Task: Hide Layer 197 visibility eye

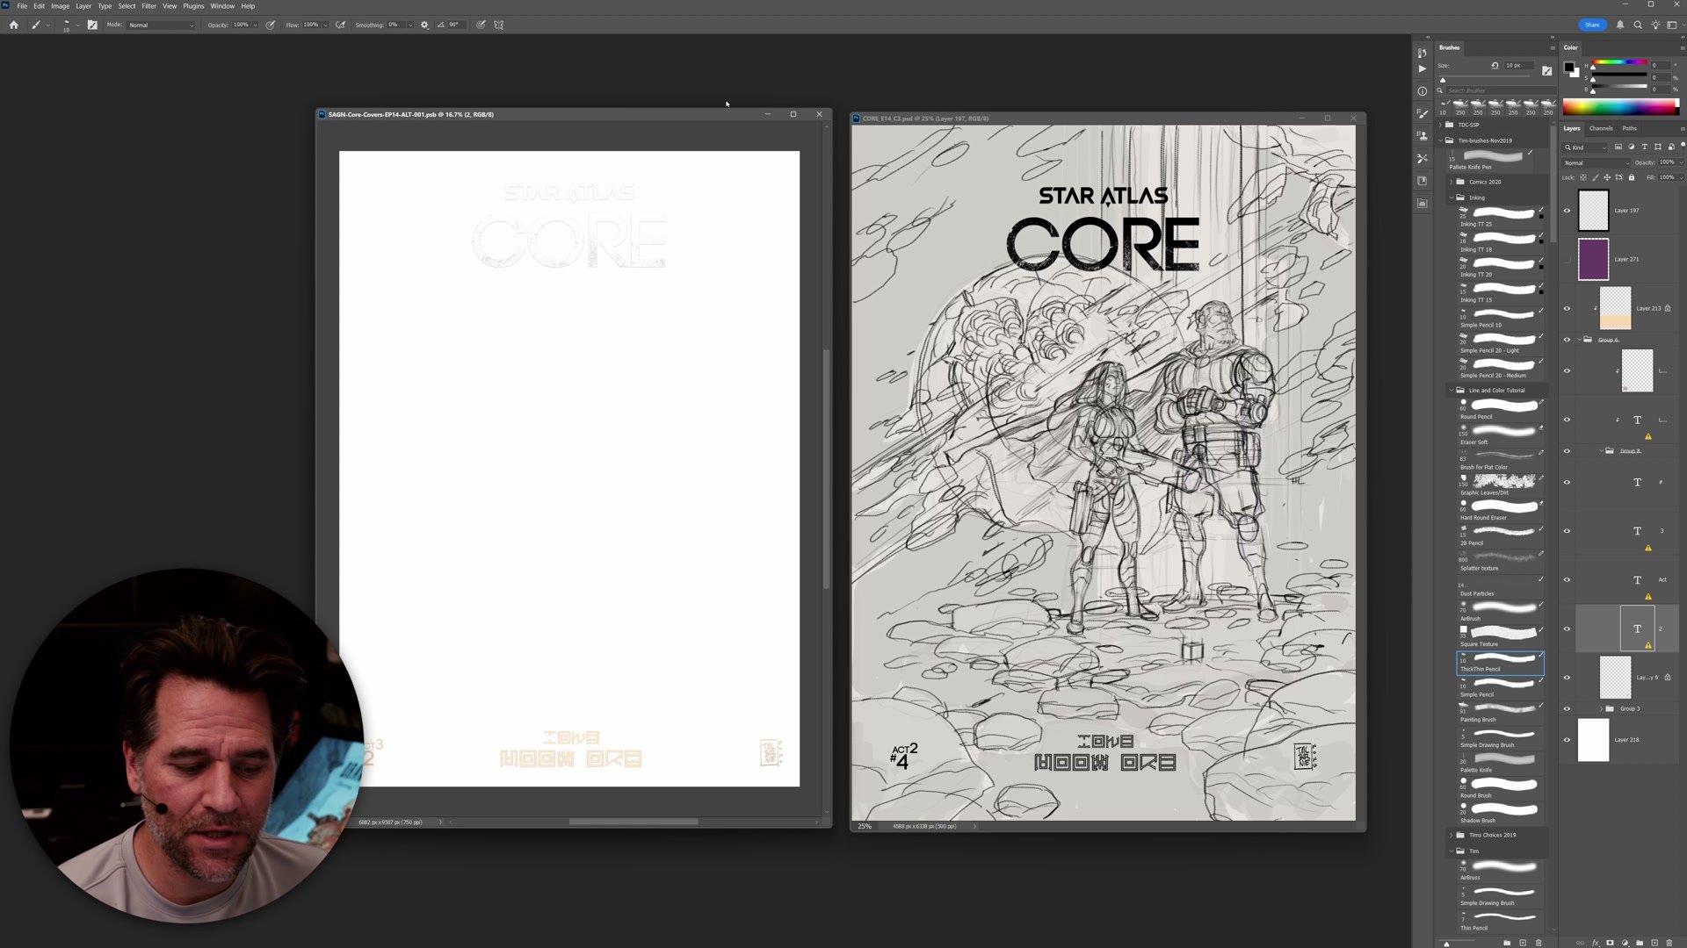Action: pyautogui.click(x=1567, y=211)
